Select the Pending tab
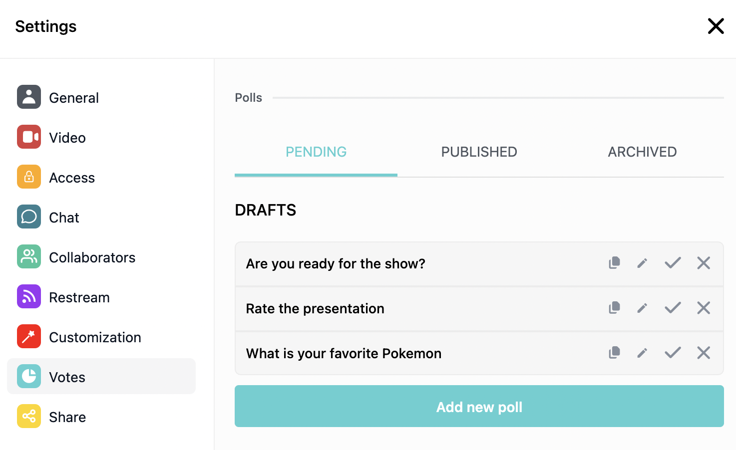Viewport: 736px width, 450px height. click(316, 152)
